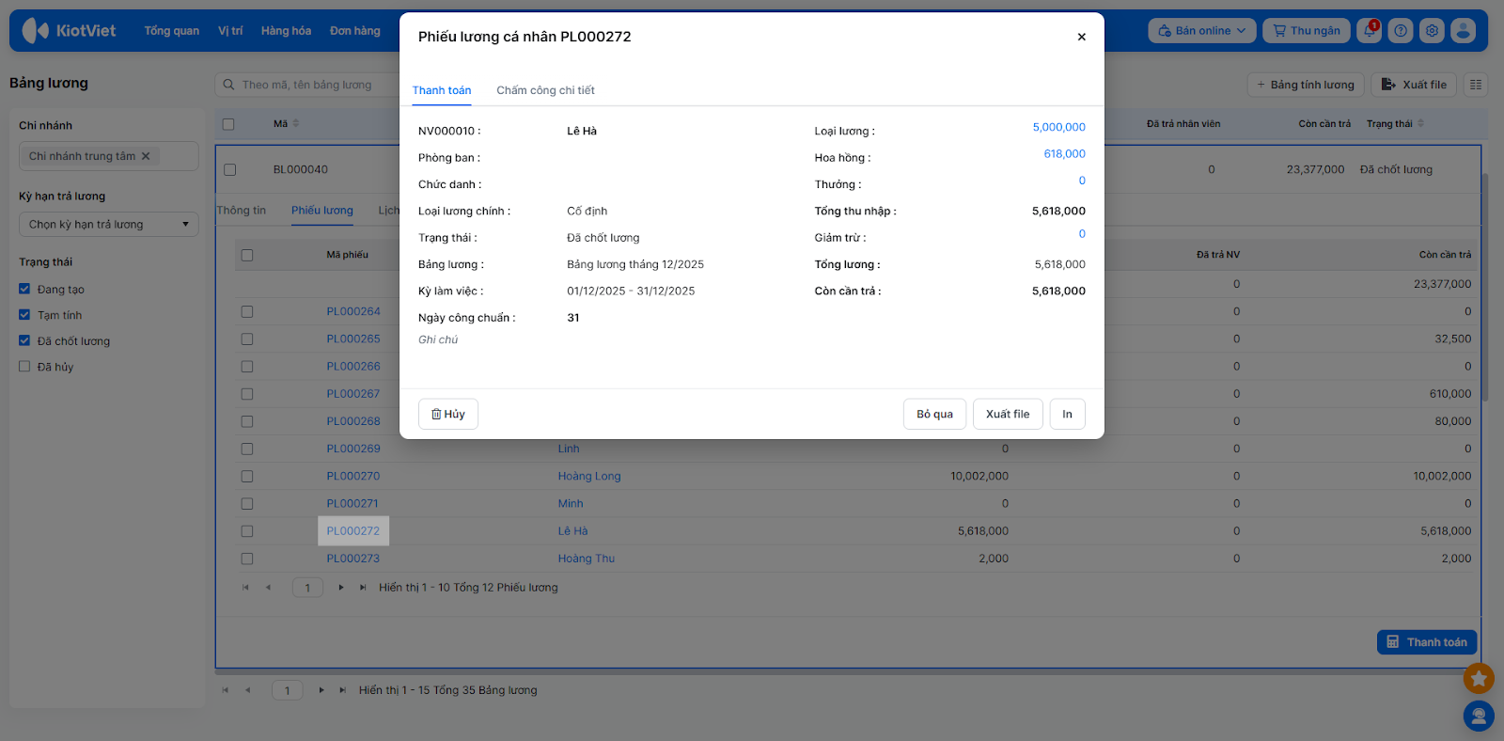Image resolution: width=1504 pixels, height=741 pixels.
Task: Click the orange star feedback icon
Action: pyautogui.click(x=1479, y=677)
